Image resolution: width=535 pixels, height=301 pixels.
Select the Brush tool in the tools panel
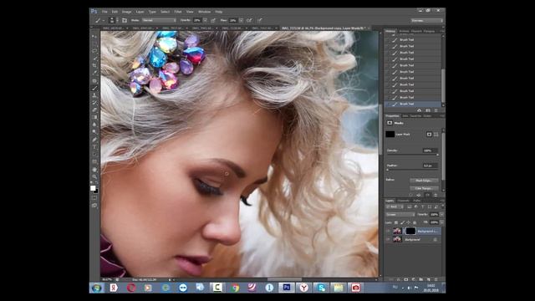94,89
